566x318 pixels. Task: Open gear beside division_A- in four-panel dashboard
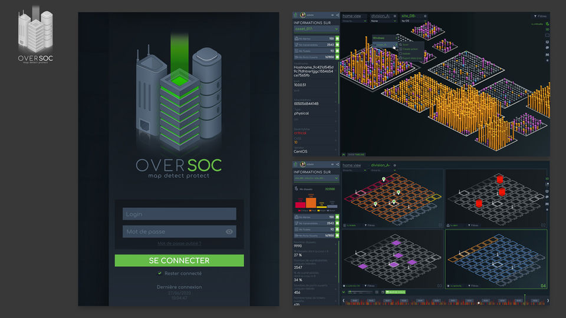395,165
